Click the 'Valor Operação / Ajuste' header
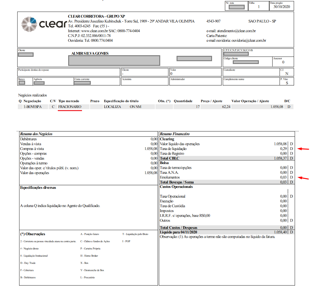This screenshot has height=288, width=311. click(x=250, y=101)
